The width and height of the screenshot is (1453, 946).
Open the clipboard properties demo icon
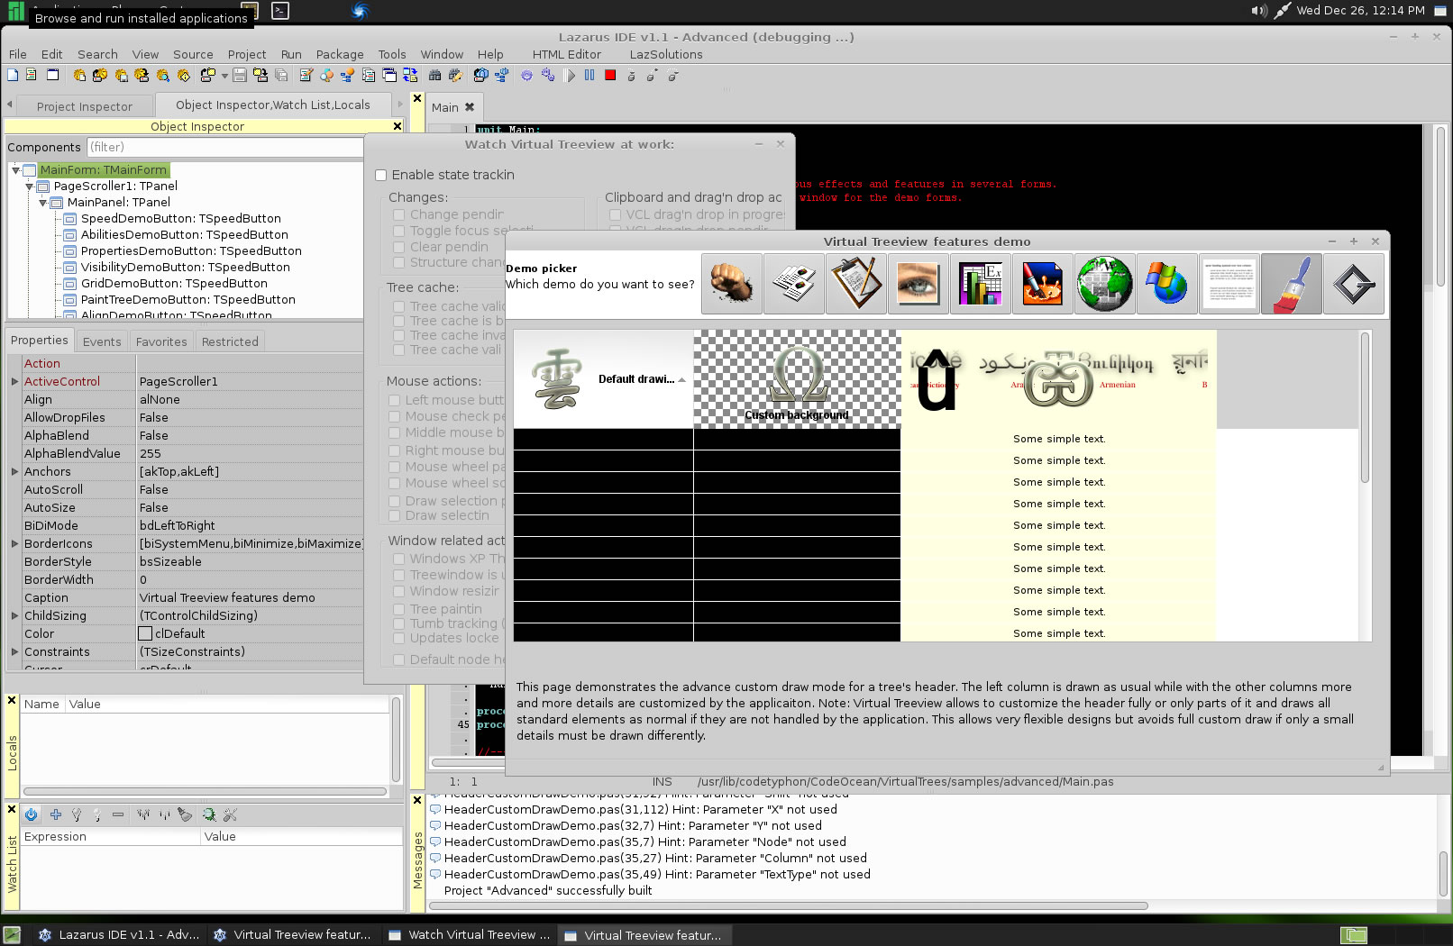click(856, 285)
